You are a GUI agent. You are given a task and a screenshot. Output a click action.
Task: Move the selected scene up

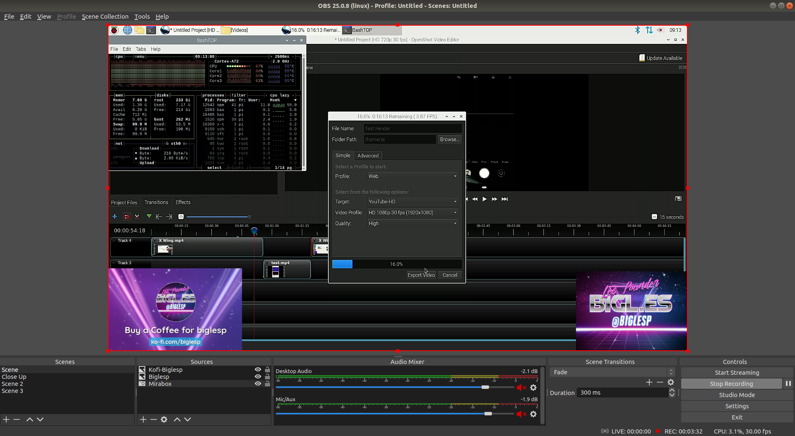tap(29, 419)
